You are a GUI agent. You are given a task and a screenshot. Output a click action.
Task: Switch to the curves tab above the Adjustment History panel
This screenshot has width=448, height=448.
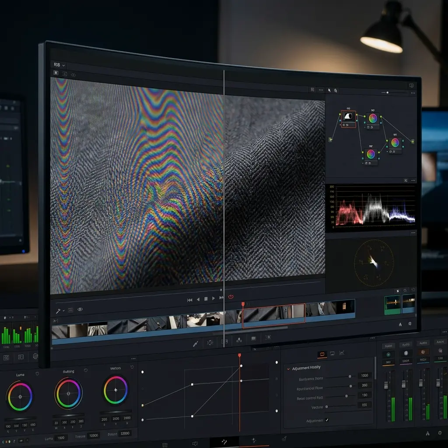[x=342, y=353]
